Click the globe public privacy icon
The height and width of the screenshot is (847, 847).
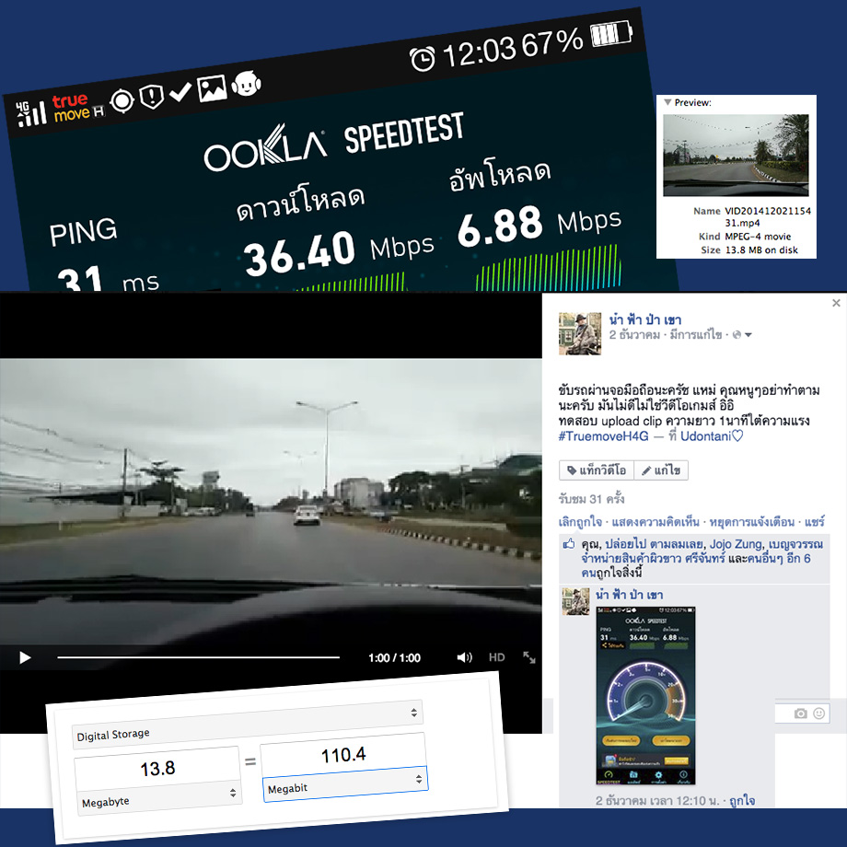pos(737,335)
